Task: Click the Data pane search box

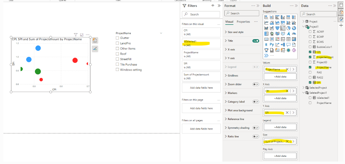Action: pyautogui.click(x=319, y=14)
